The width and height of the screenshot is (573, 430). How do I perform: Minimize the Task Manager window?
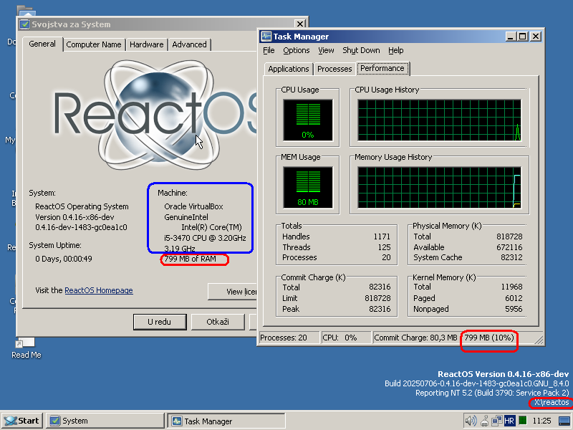click(x=511, y=37)
